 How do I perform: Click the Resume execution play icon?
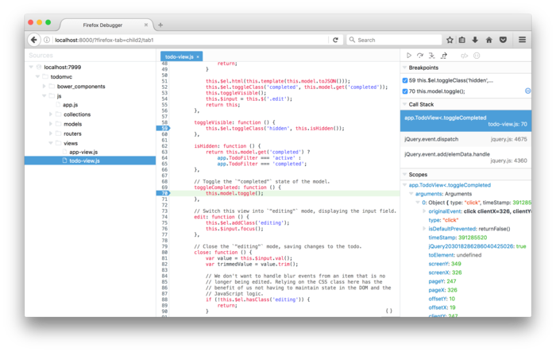point(409,56)
